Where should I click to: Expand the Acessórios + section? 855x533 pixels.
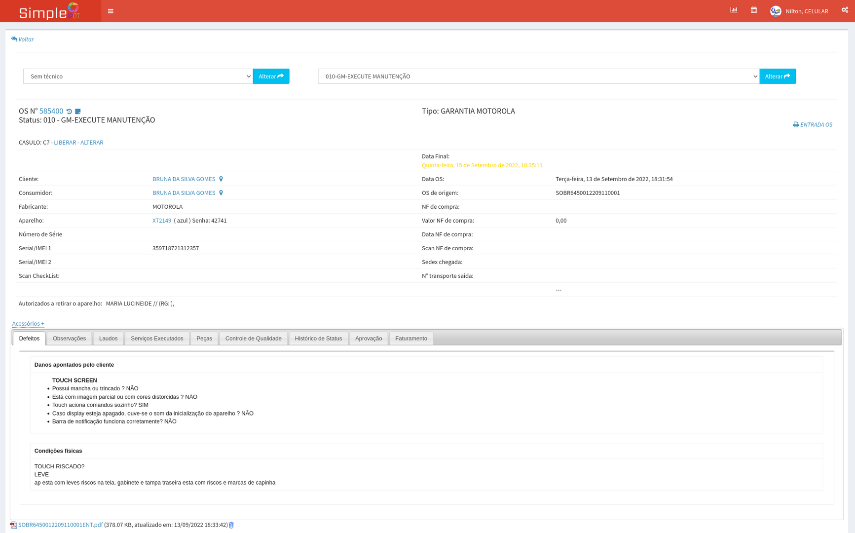pyautogui.click(x=28, y=324)
